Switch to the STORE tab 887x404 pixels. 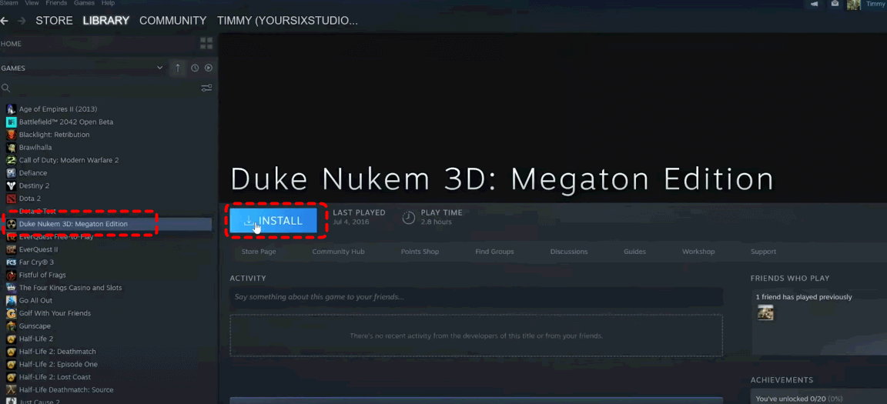pos(55,21)
